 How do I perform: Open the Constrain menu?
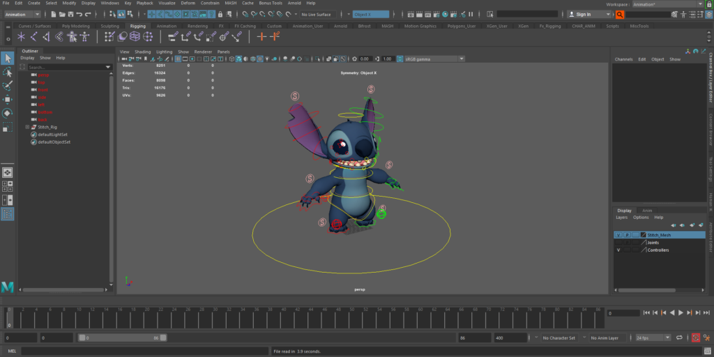click(209, 3)
